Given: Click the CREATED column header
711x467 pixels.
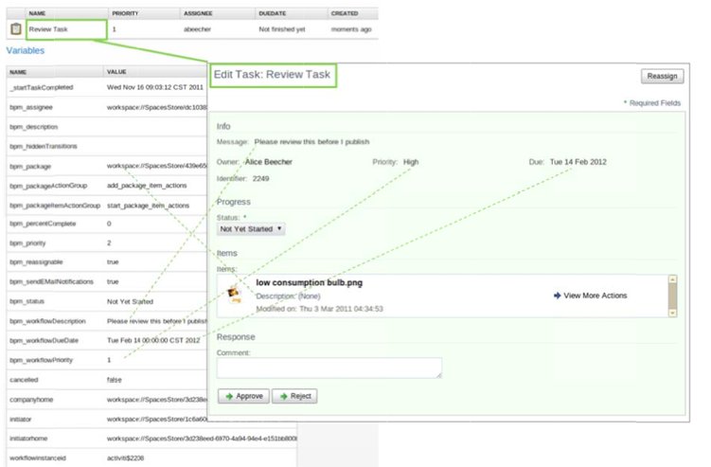Looking at the screenshot, I should (344, 14).
